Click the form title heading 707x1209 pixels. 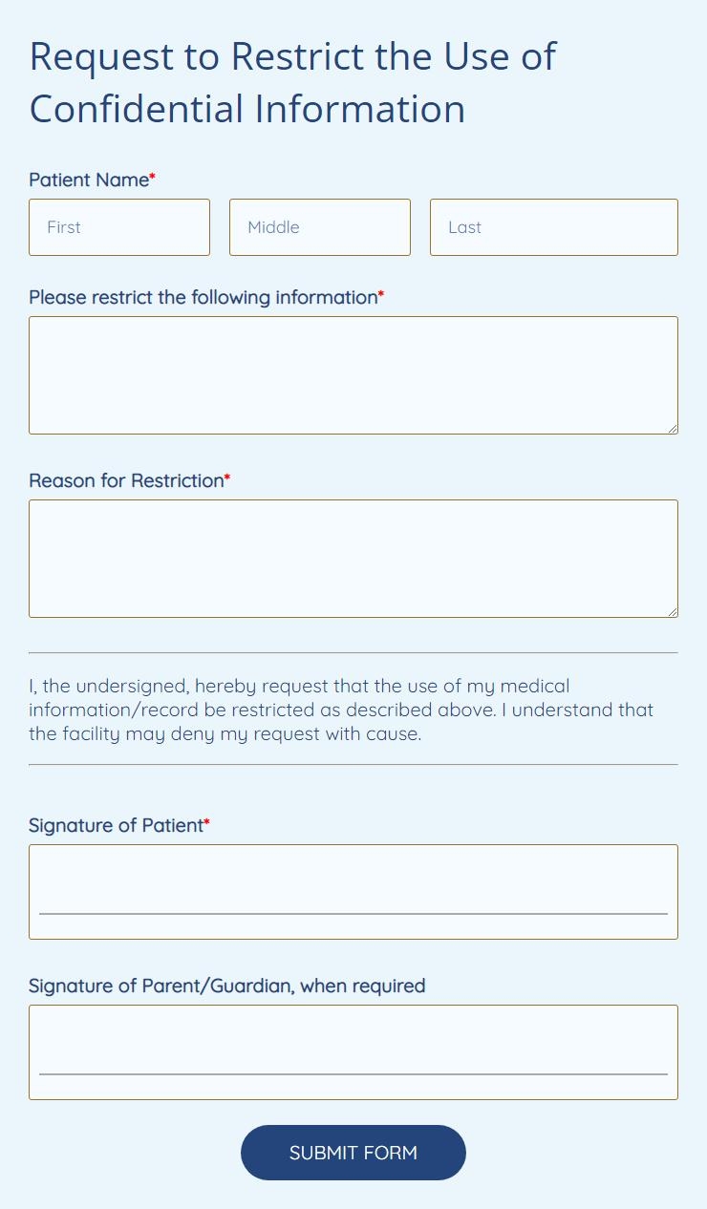point(293,82)
